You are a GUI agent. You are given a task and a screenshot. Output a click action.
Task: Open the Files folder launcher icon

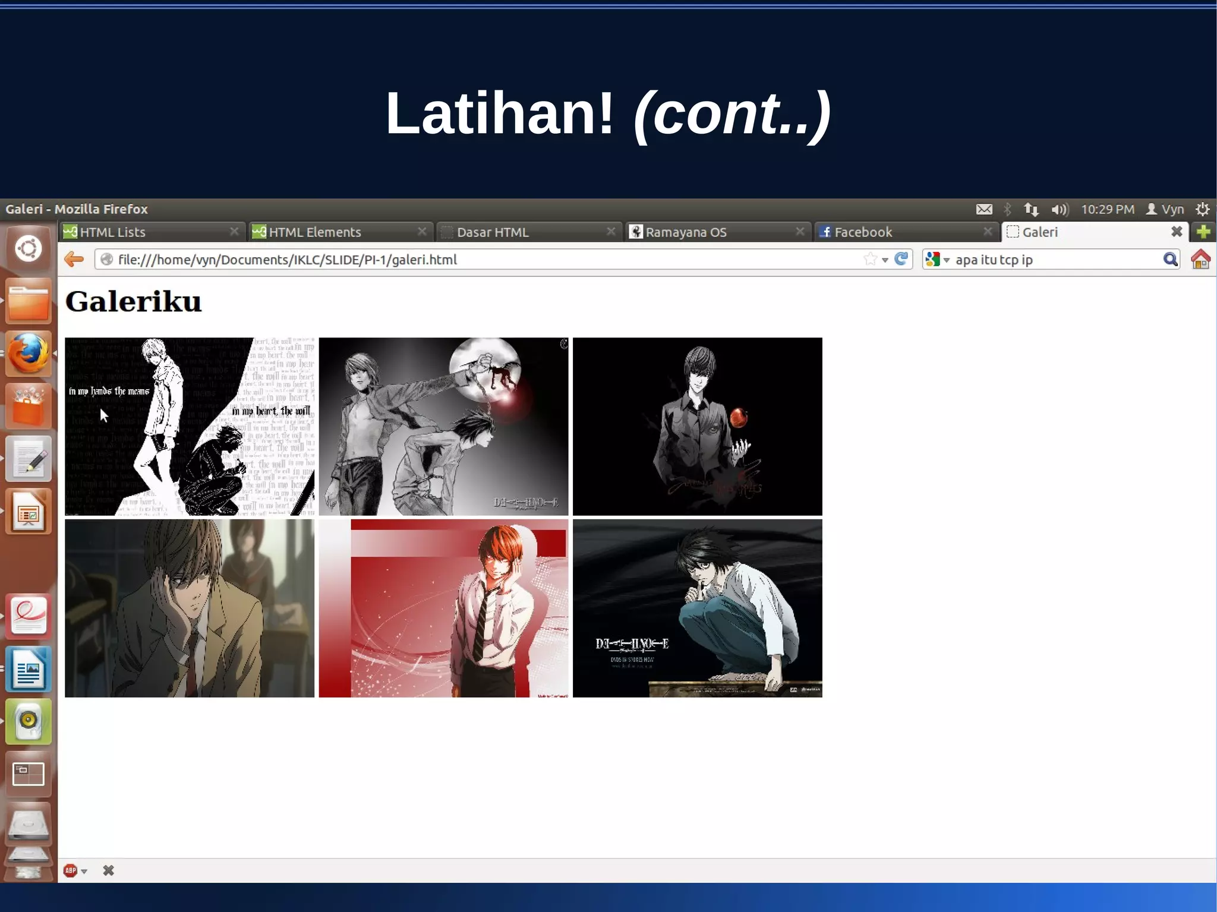28,302
